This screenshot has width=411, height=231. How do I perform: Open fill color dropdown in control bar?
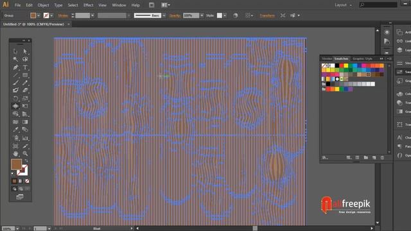pos(39,15)
